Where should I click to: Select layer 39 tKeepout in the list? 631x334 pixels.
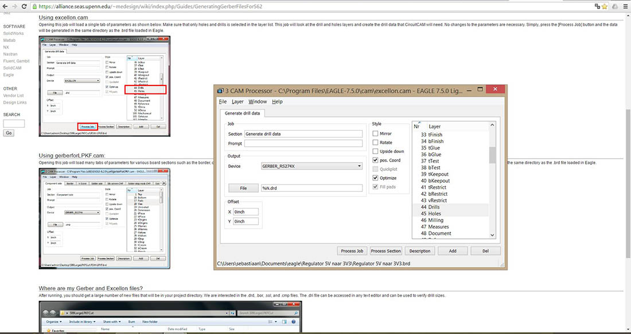pos(451,174)
